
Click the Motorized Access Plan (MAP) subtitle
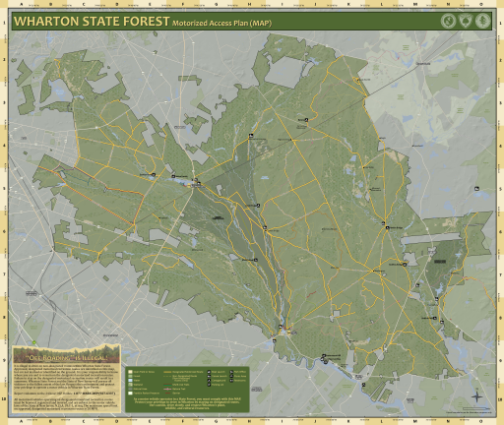(x=221, y=23)
